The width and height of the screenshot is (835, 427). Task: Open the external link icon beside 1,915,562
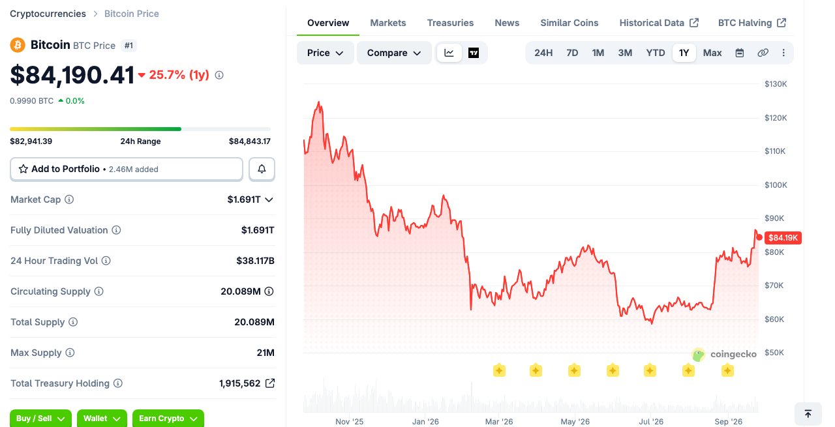coord(270,383)
